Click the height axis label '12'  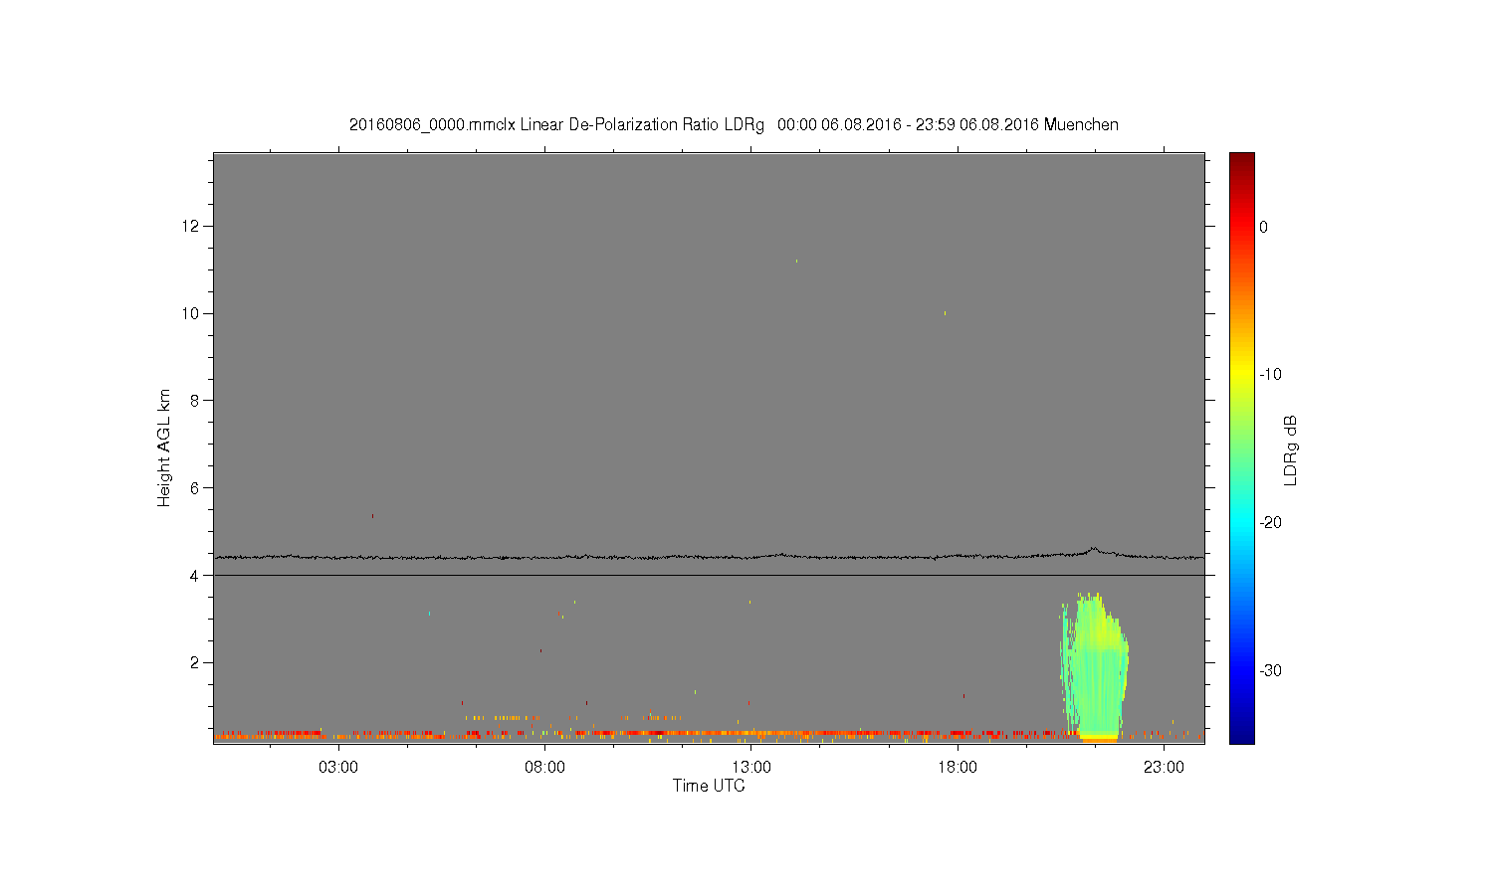[x=192, y=227]
